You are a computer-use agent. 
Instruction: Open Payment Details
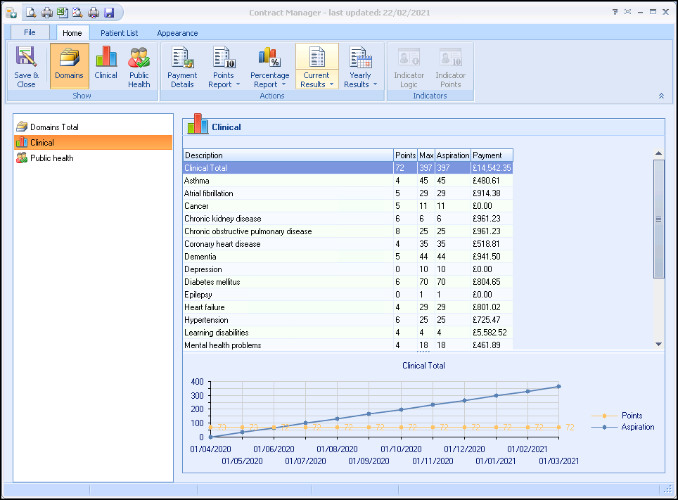pyautogui.click(x=182, y=66)
